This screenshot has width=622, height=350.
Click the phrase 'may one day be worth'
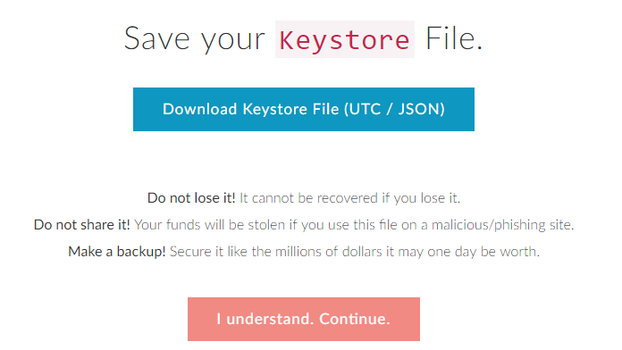click(x=468, y=252)
